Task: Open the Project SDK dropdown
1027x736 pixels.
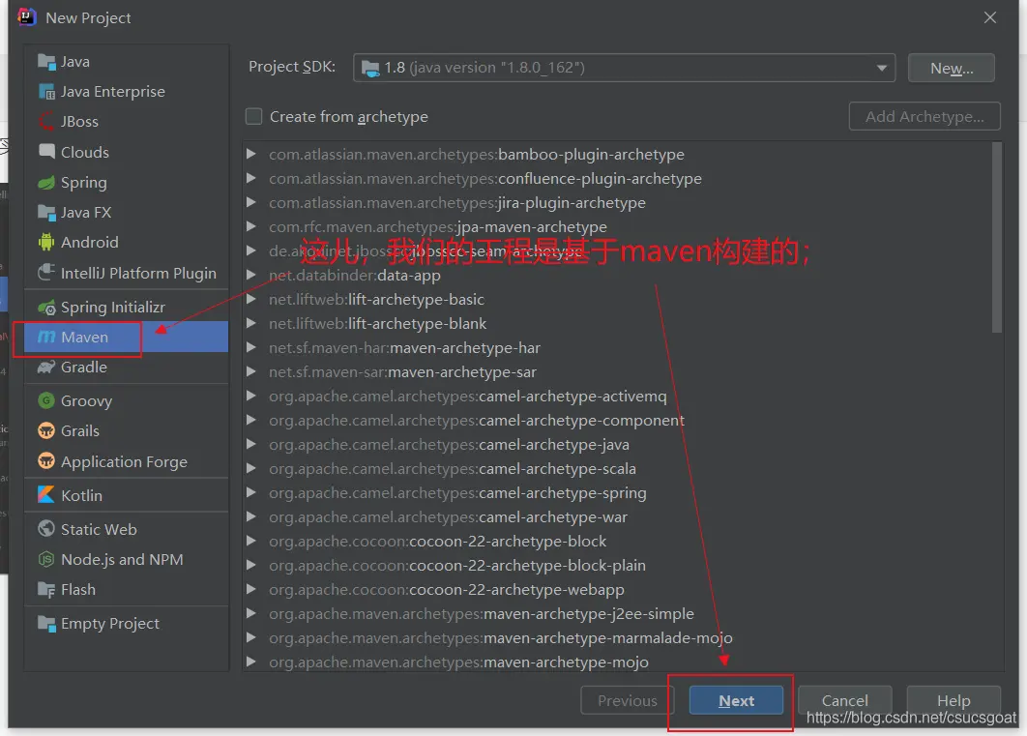Action: coord(623,68)
